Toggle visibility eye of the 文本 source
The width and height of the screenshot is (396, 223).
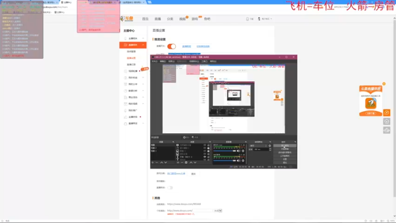coord(205,157)
